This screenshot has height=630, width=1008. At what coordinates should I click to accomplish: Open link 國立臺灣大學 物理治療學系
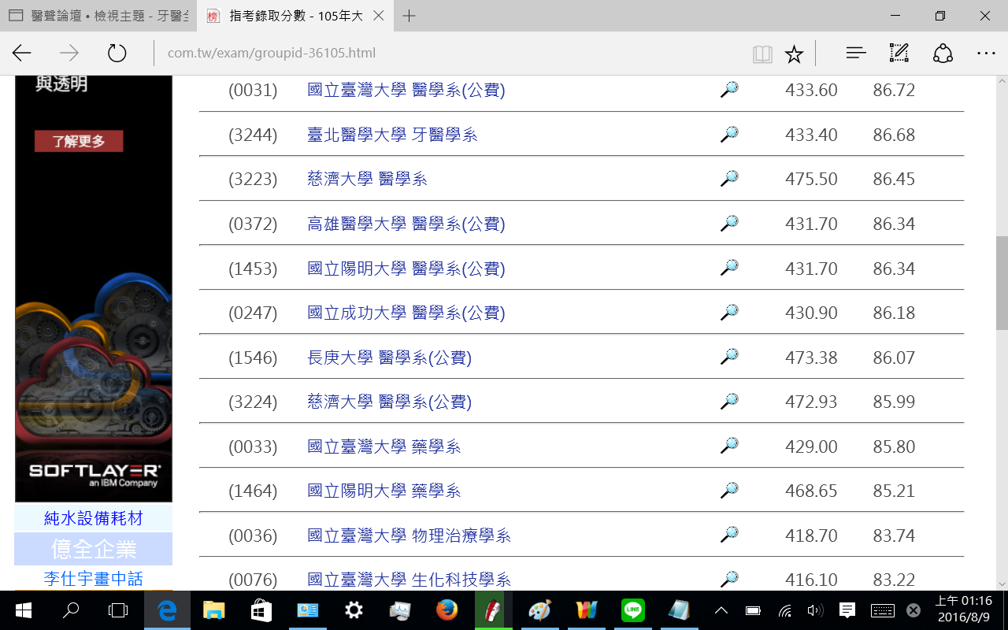pos(409,535)
